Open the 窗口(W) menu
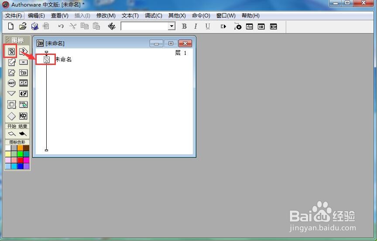Screen dimensions: 377x241 [x=226, y=16]
